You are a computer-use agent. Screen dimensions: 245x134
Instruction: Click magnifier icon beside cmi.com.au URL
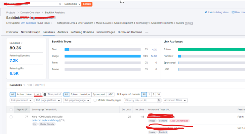point(64,120)
